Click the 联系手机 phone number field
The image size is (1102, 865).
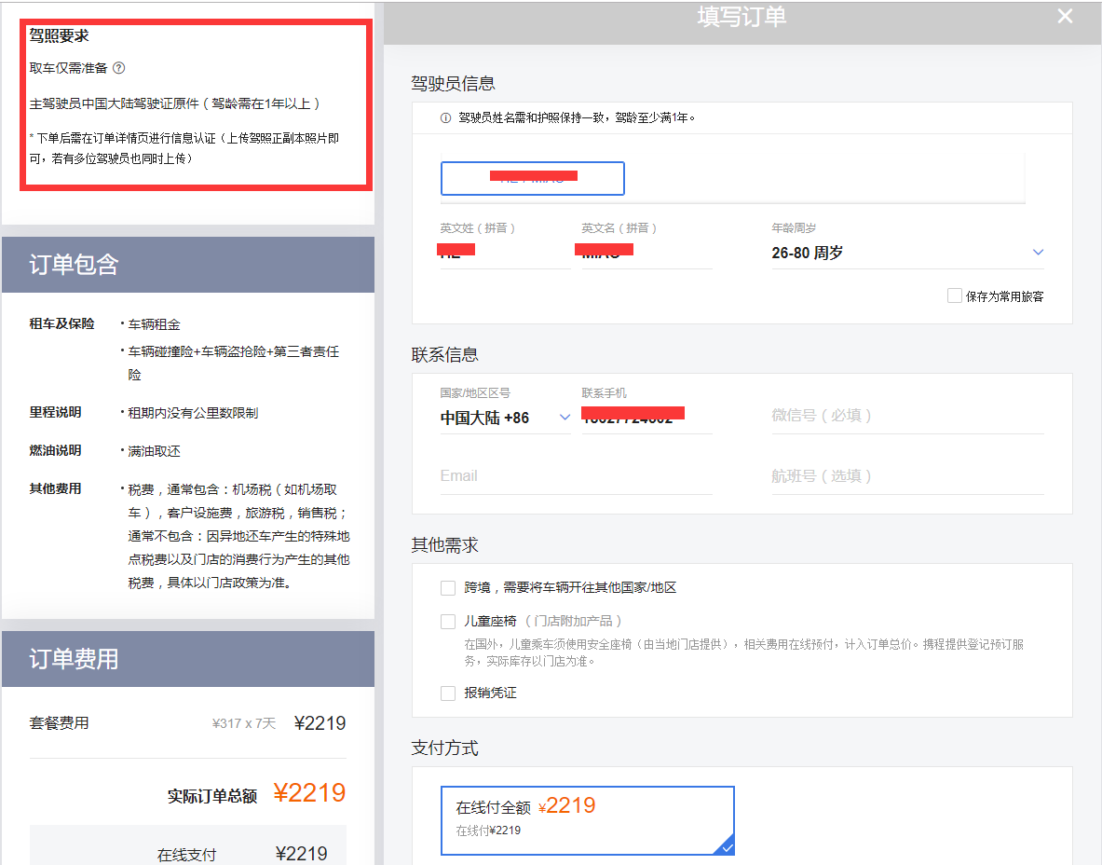[x=646, y=418]
